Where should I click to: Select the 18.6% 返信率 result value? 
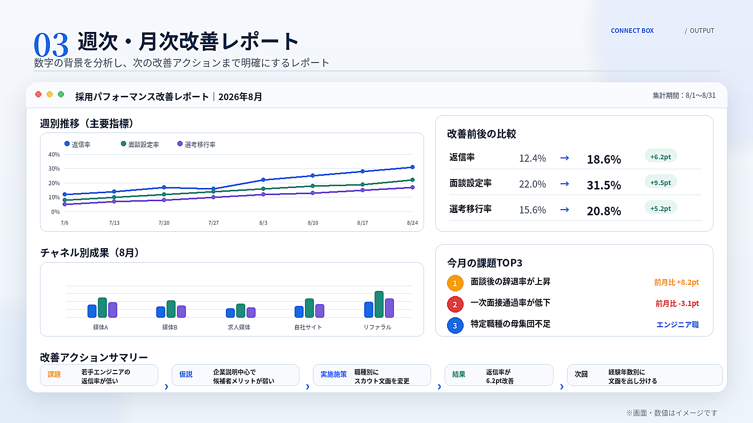click(x=604, y=159)
